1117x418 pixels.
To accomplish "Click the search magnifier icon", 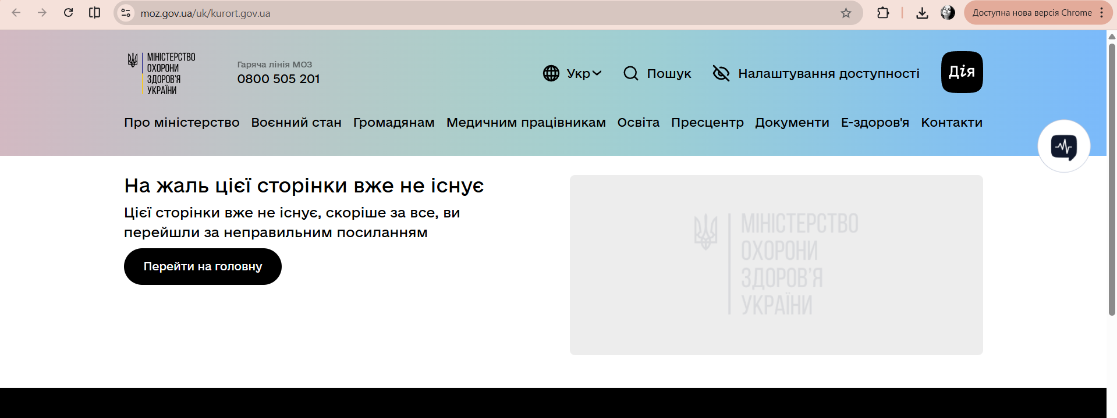I will click(x=631, y=73).
